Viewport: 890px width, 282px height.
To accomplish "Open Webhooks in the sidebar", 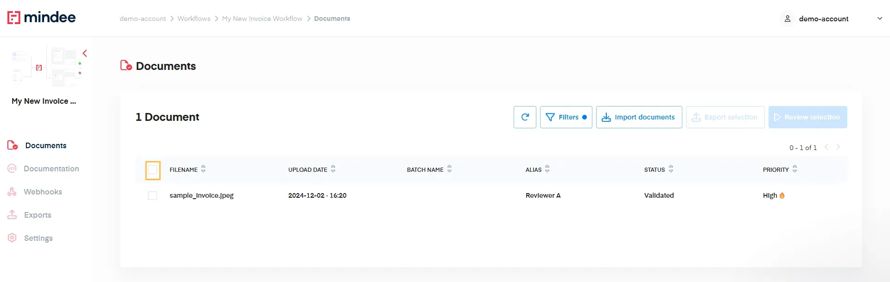I will (43, 192).
